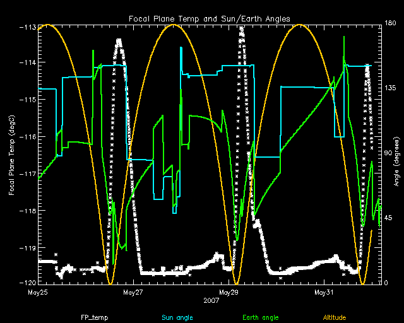Viewport: 404px width, 323px height.
Task: Click the -116 left axis tick value
Action: (x=27, y=136)
